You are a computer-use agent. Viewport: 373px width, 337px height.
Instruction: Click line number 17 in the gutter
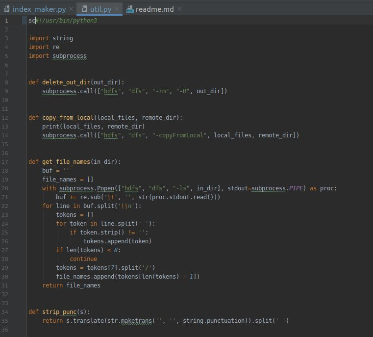5,162
